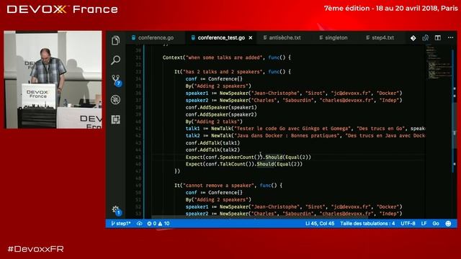Click the conf.AddTalk(talk2) line
The height and width of the screenshot is (259, 461).
point(212,150)
